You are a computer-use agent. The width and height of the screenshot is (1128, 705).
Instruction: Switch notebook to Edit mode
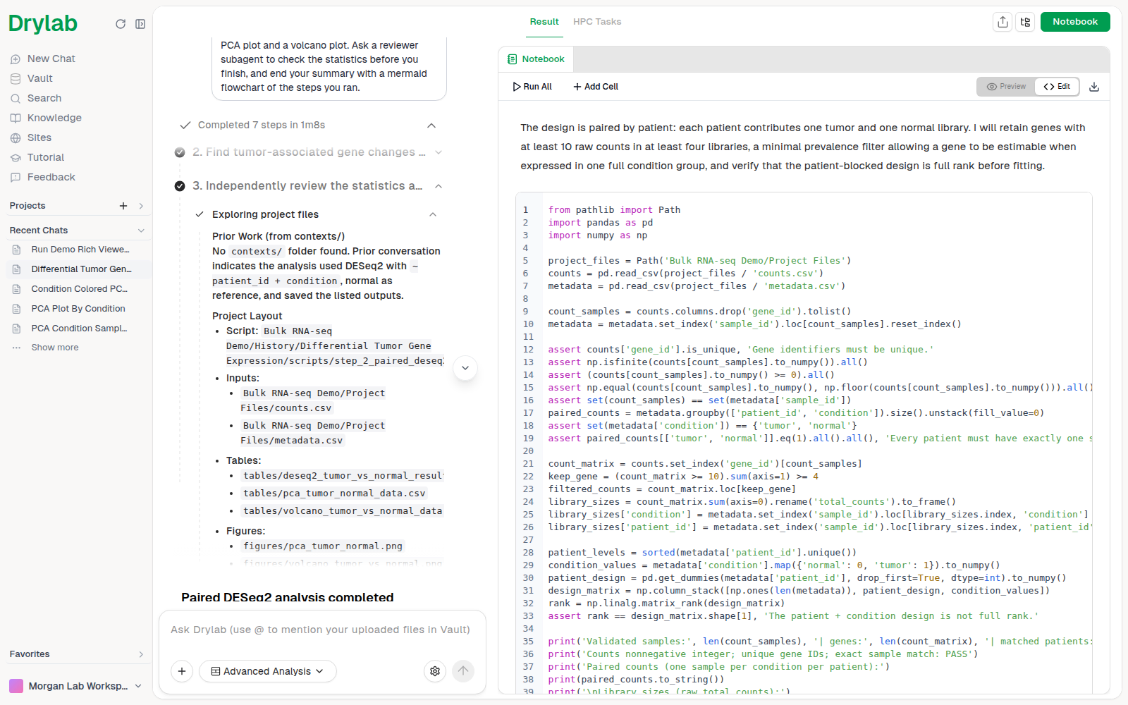[1057, 87]
